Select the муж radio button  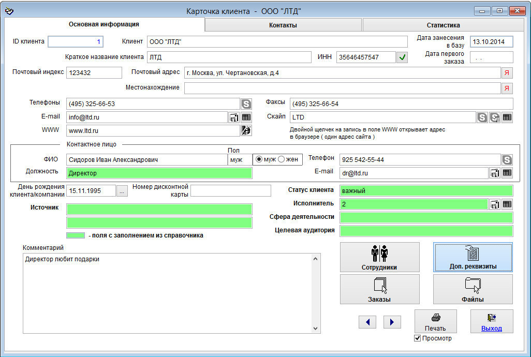coord(259,159)
